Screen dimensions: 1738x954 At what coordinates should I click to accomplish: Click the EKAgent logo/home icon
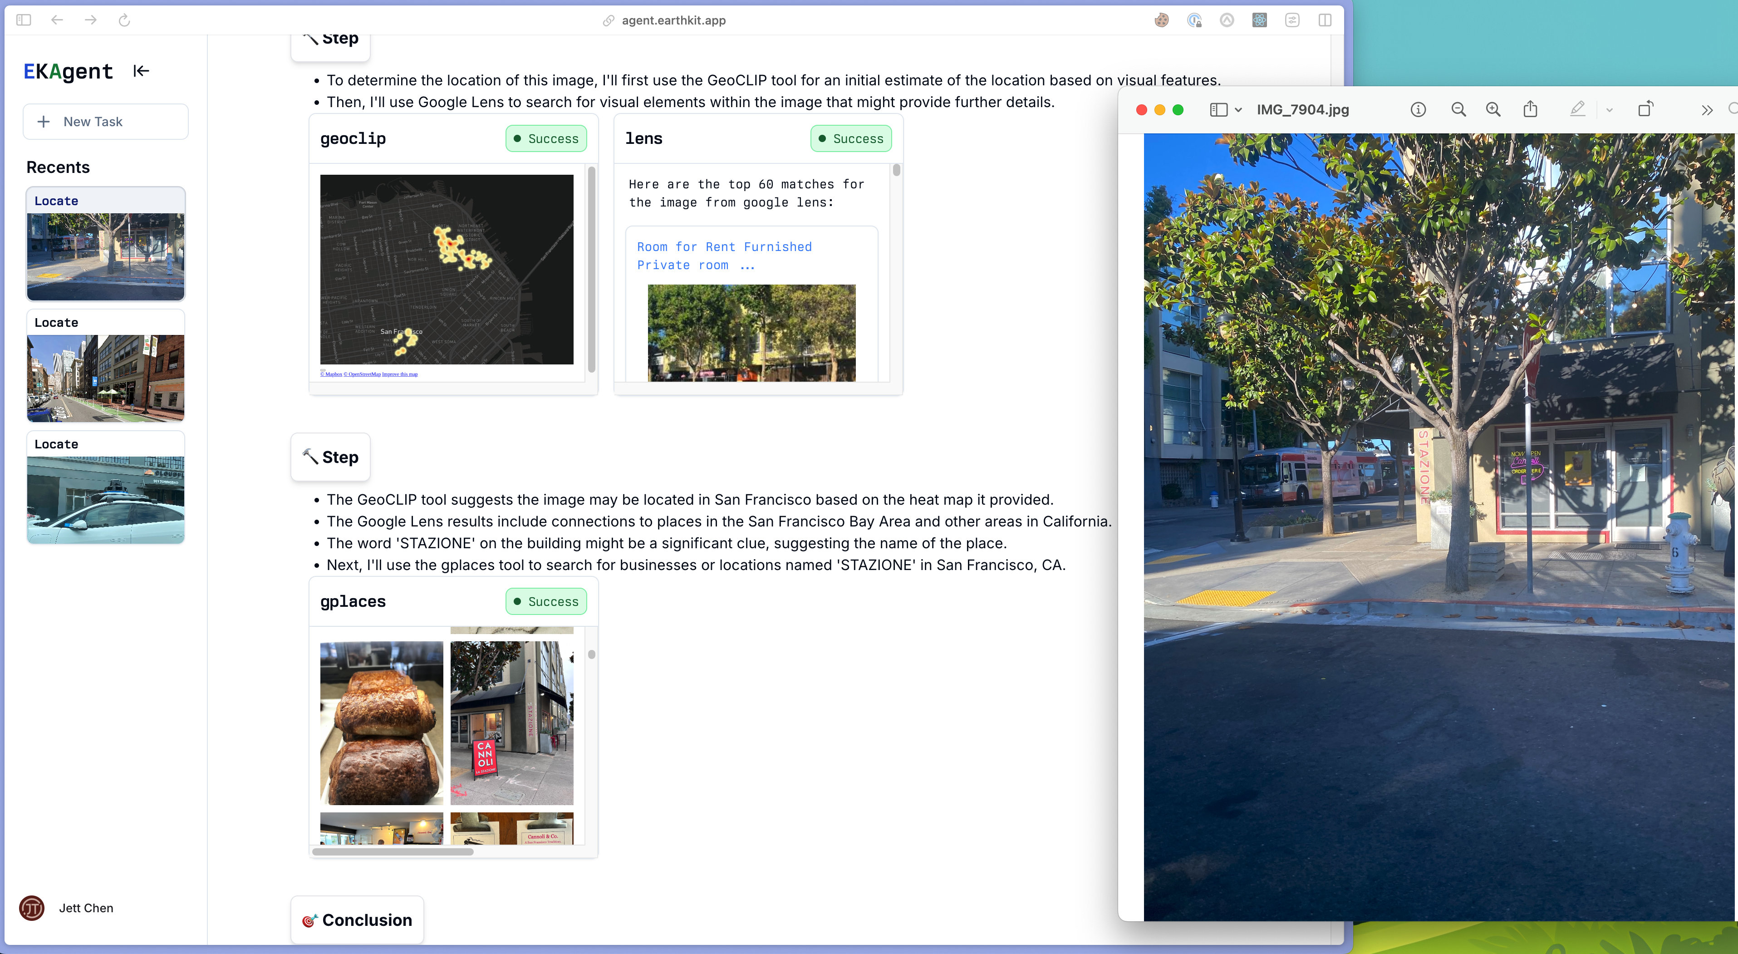point(68,73)
